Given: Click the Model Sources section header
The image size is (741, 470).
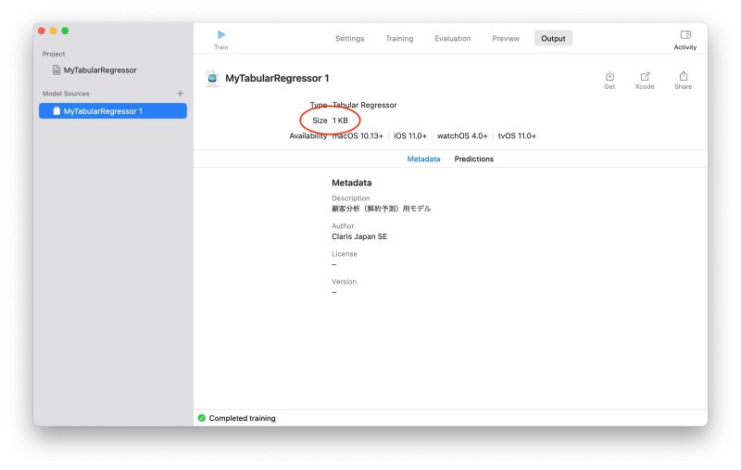Looking at the screenshot, I should (x=66, y=94).
